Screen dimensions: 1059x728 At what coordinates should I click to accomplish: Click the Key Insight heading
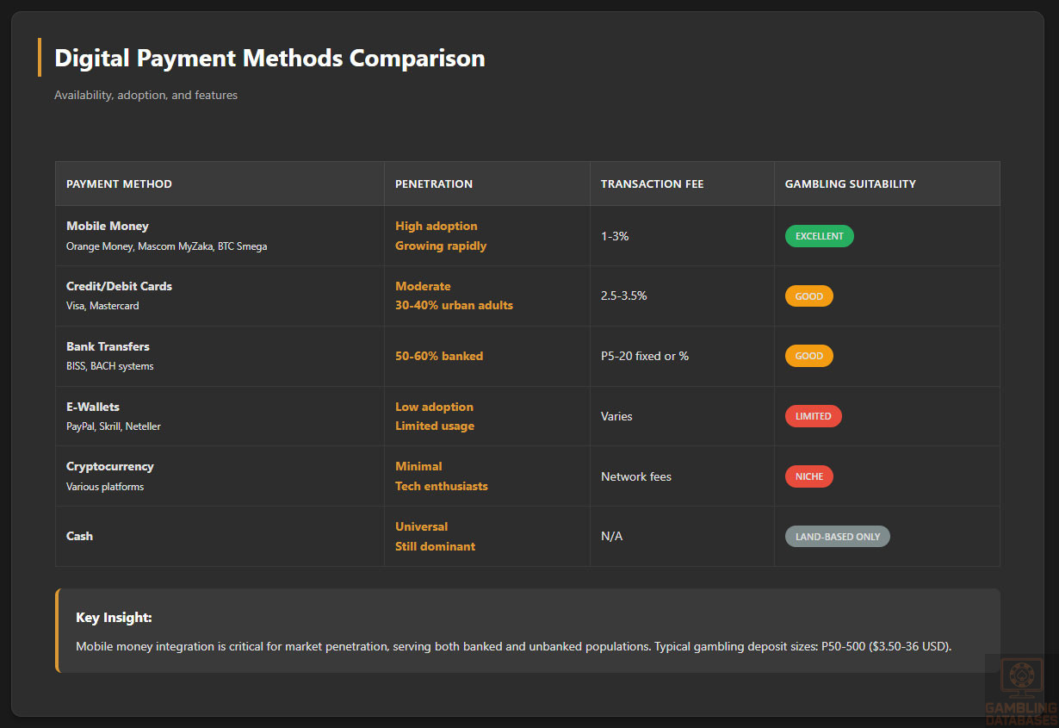click(114, 618)
